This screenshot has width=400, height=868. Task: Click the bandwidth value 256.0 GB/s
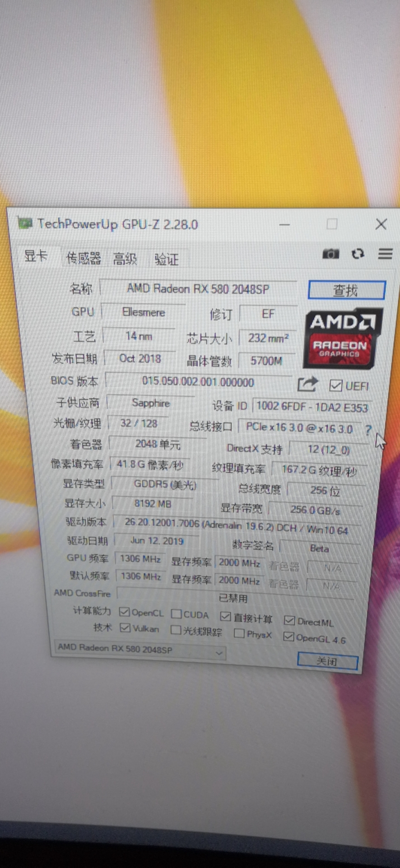point(315,510)
